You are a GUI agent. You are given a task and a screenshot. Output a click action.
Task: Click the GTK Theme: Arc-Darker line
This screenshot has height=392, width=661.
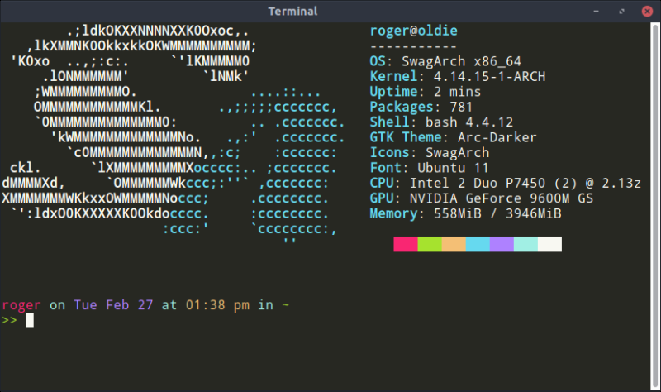453,137
